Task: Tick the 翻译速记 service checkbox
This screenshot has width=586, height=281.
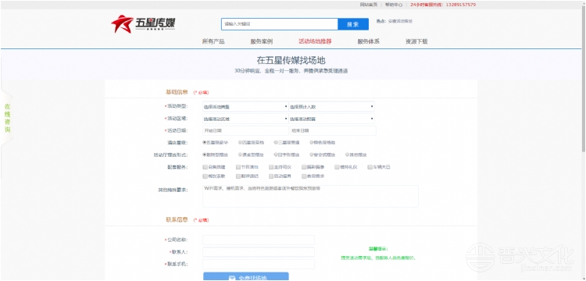Action: [238, 176]
